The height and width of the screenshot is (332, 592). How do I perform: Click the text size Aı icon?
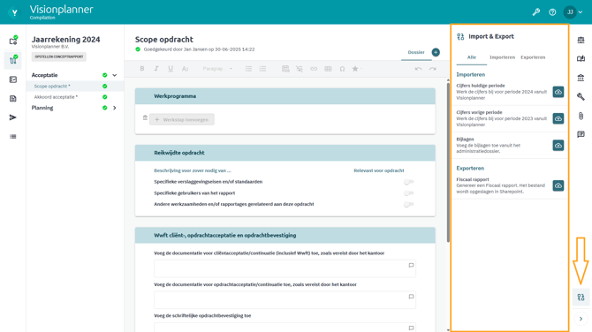click(x=185, y=69)
